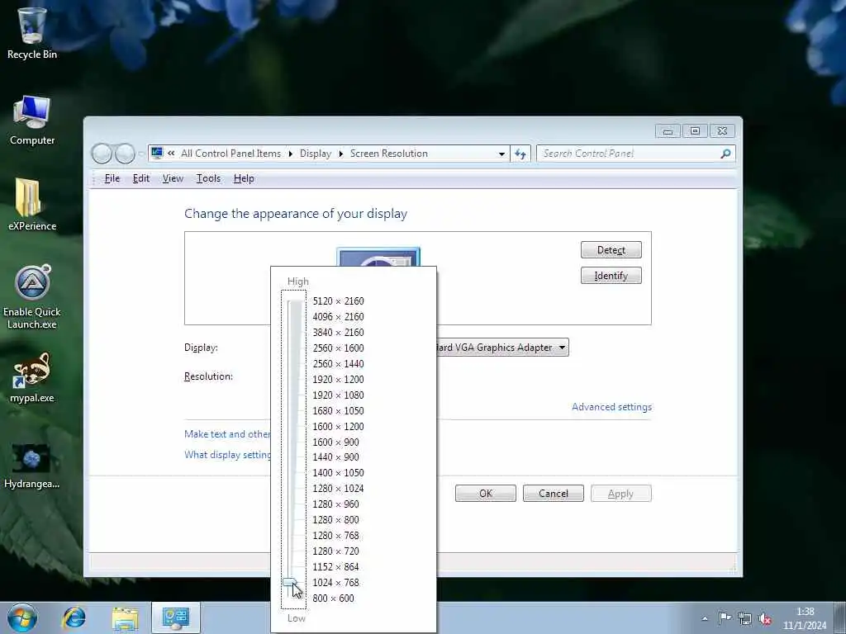Open the Tools menu
Screen dimensions: 846x634
click(x=208, y=178)
